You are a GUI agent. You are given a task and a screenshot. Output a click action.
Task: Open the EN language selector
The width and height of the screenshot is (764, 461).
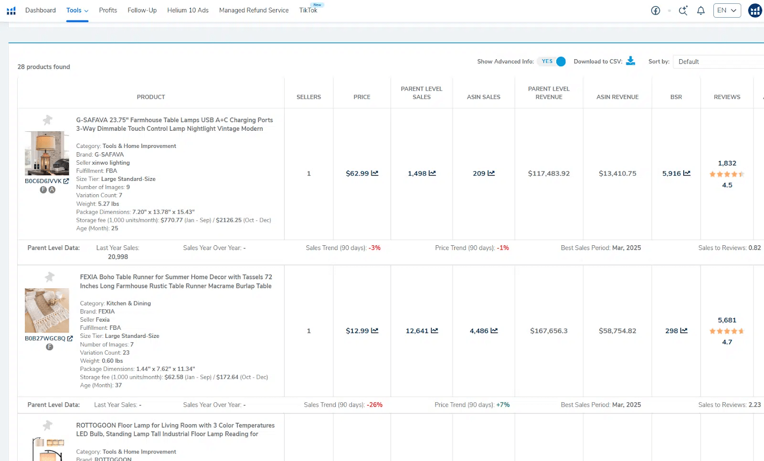(727, 10)
